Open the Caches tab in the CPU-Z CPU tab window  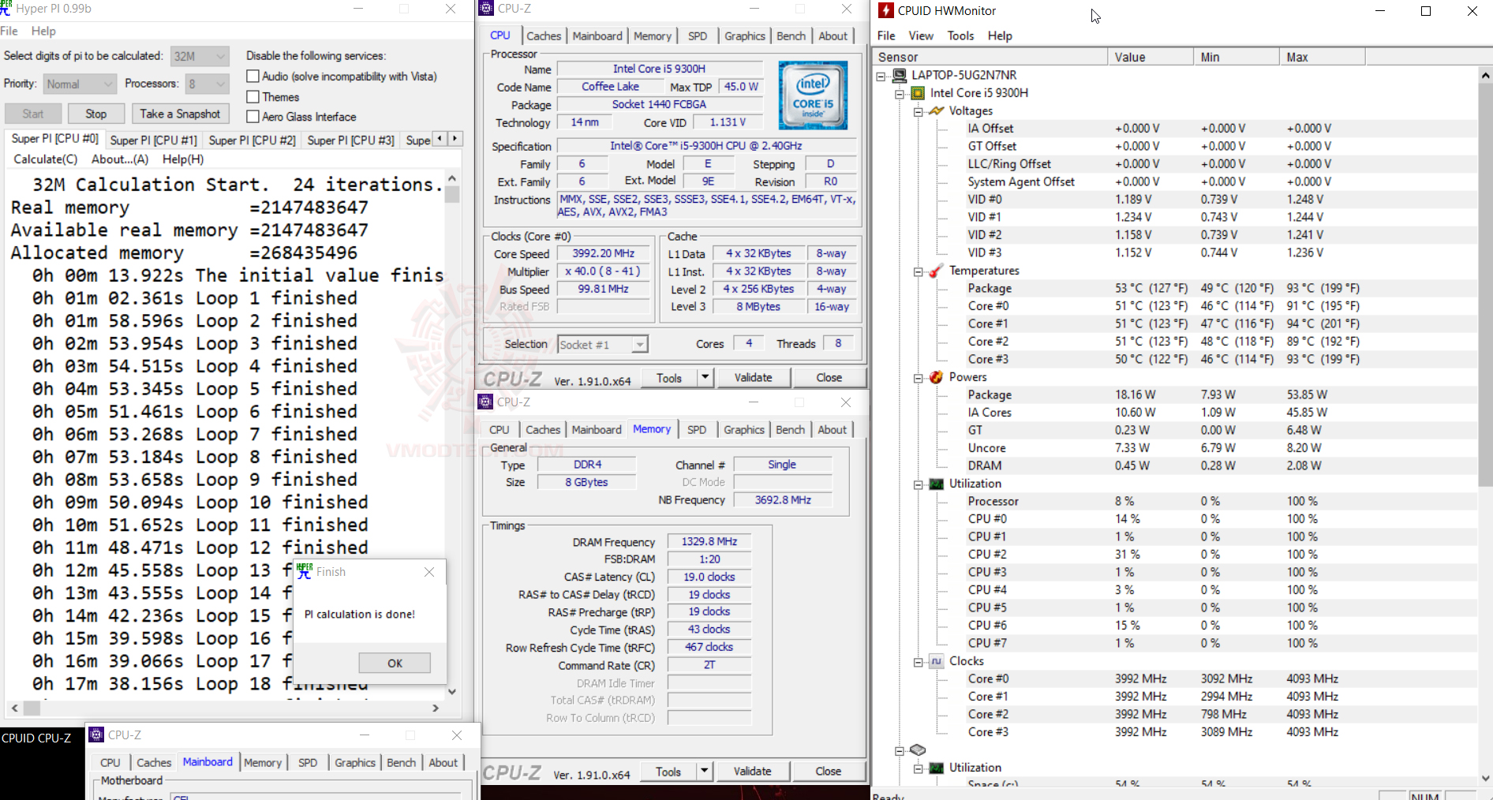pyautogui.click(x=544, y=36)
